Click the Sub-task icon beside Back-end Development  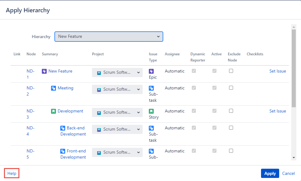[x=63, y=128]
